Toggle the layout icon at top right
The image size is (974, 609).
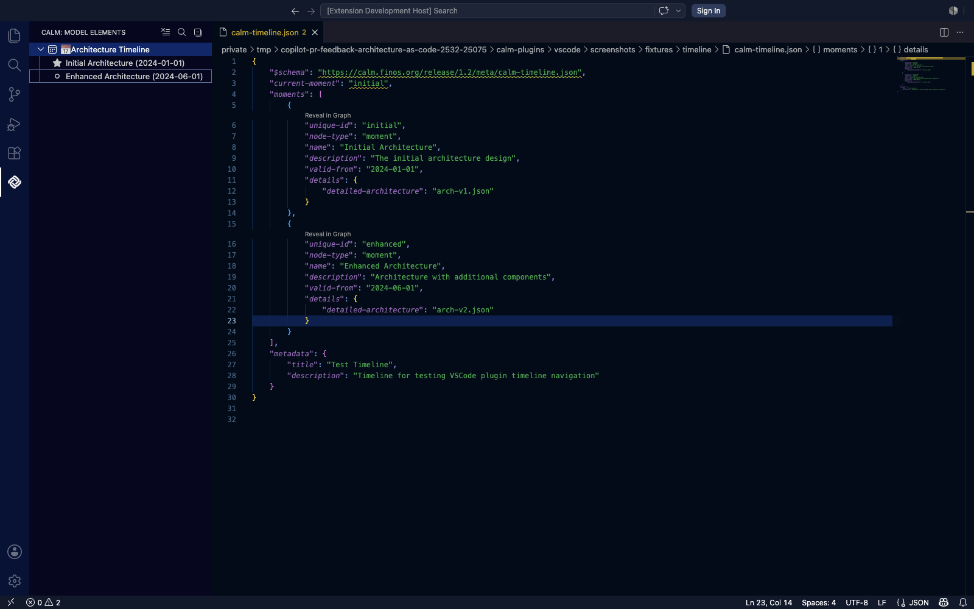(953, 11)
